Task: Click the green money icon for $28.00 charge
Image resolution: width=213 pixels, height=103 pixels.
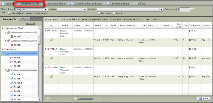Action: pyautogui.click(x=51, y=40)
